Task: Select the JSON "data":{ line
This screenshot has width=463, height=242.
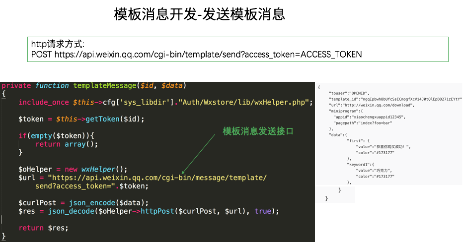Action: pyautogui.click(x=338, y=135)
